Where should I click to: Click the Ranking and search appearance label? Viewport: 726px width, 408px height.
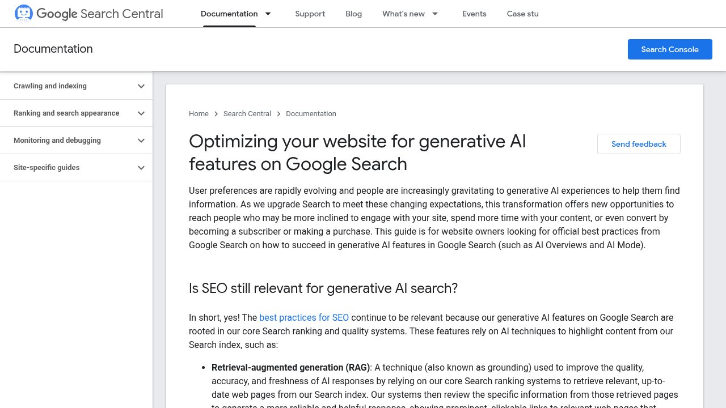pyautogui.click(x=66, y=113)
